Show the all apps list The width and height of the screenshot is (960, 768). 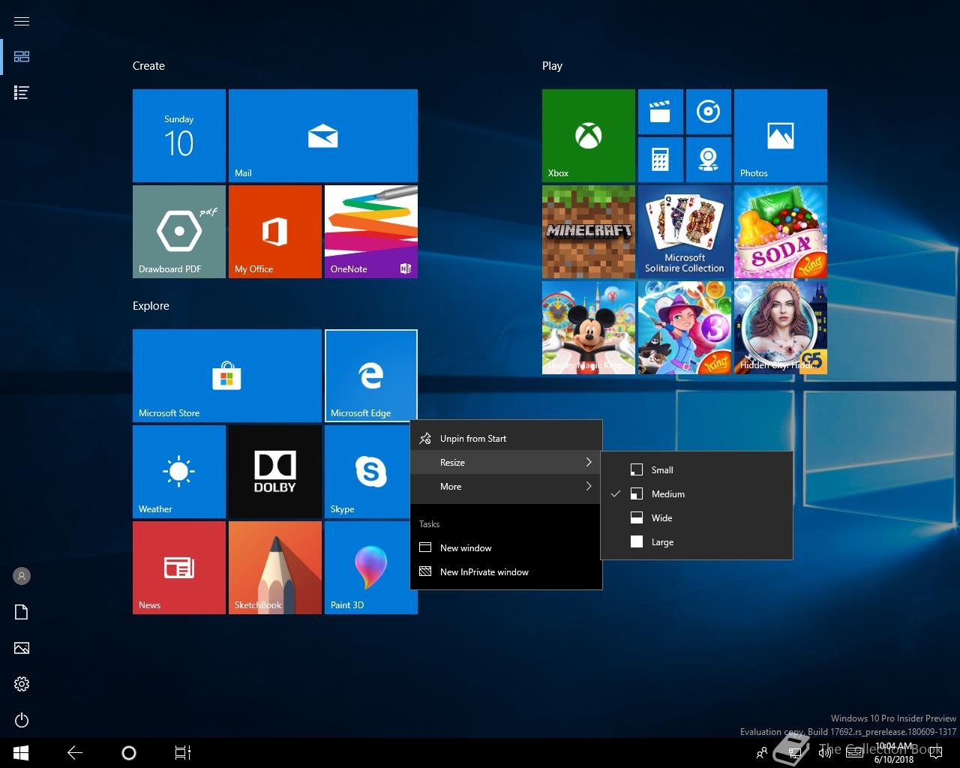[22, 93]
